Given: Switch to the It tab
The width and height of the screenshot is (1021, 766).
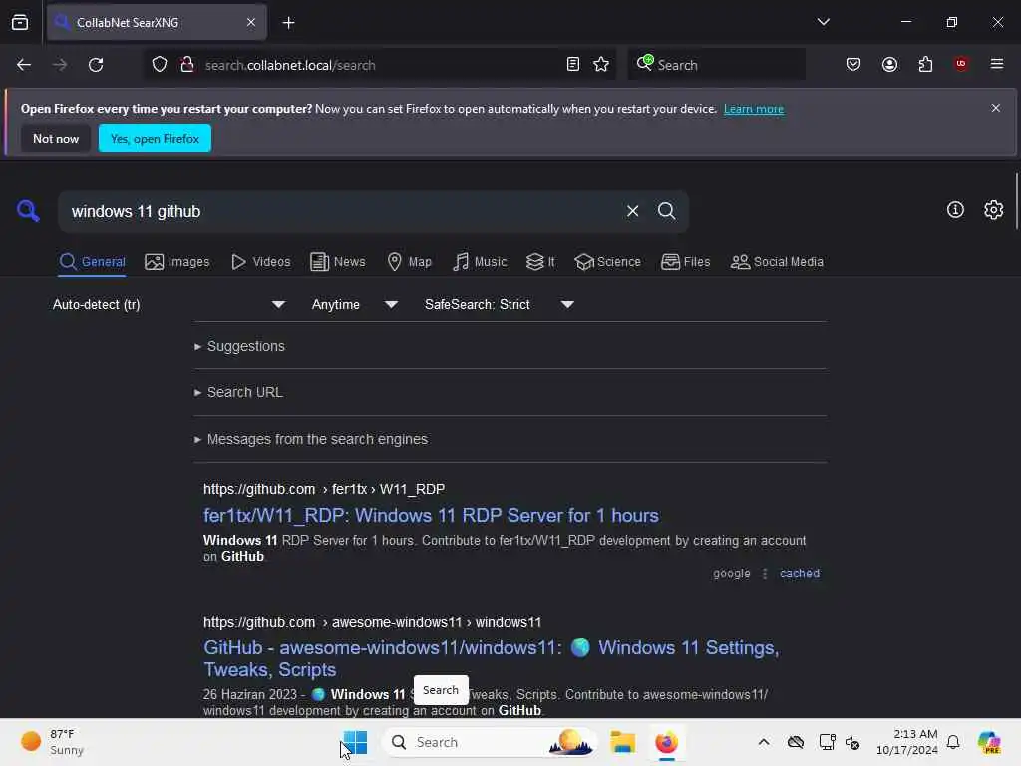Looking at the screenshot, I should tap(540, 262).
